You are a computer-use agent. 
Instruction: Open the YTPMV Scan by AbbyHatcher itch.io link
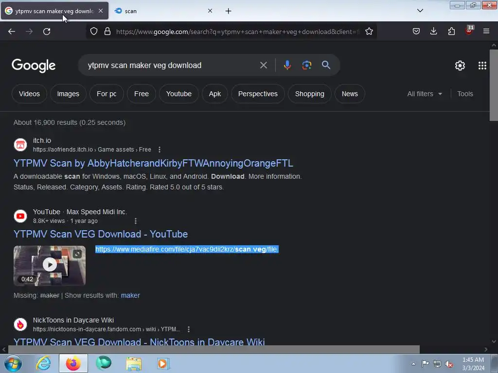pyautogui.click(x=153, y=163)
